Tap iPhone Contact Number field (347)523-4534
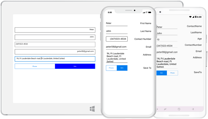The height and width of the screenshot is (119, 208). [x=117, y=39]
